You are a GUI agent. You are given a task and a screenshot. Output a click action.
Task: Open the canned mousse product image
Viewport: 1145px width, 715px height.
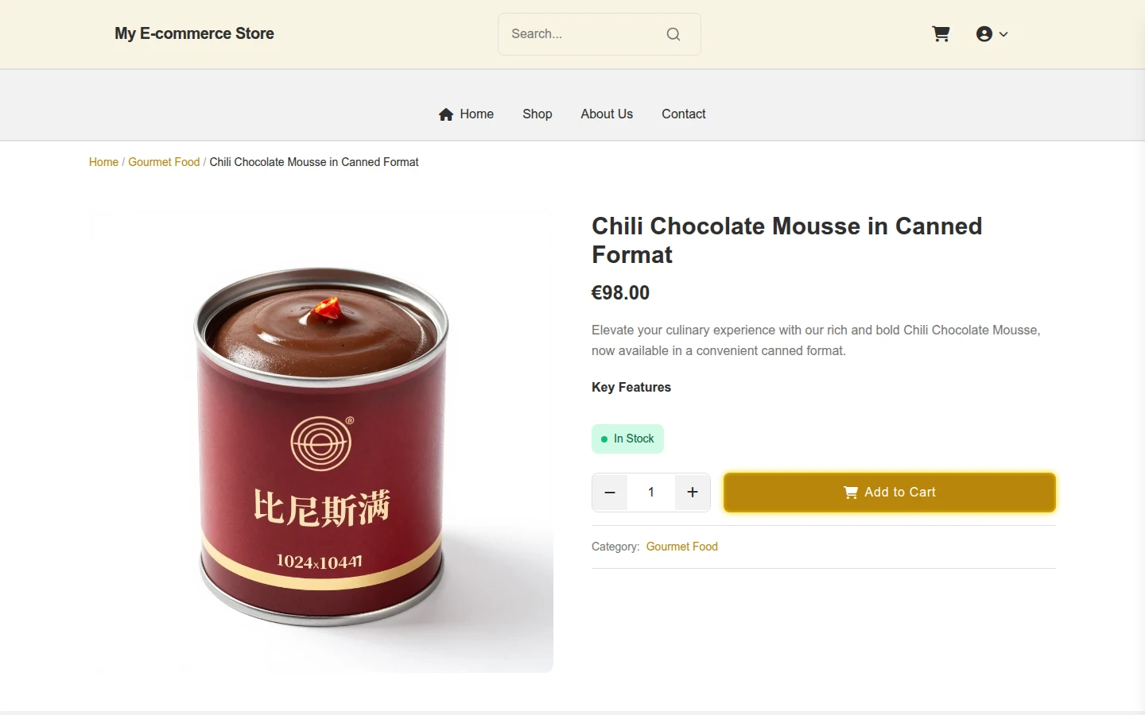321,442
